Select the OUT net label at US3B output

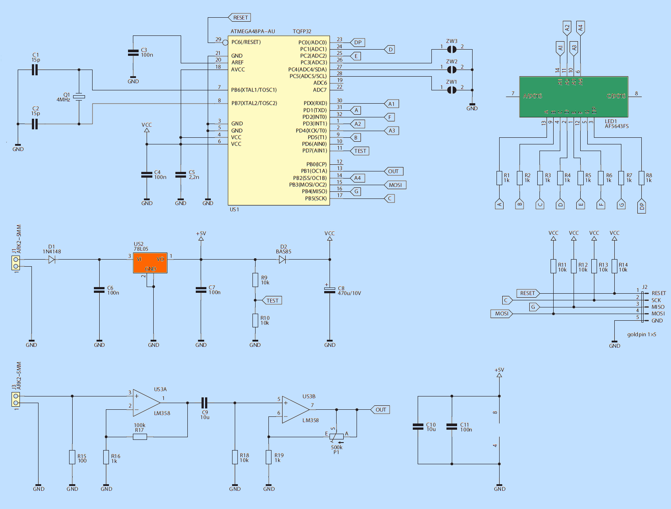(380, 410)
